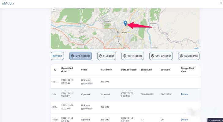Click the pin icon in IP Logger
Image resolution: width=223 pixels, height=122 pixels.
pos(100,56)
